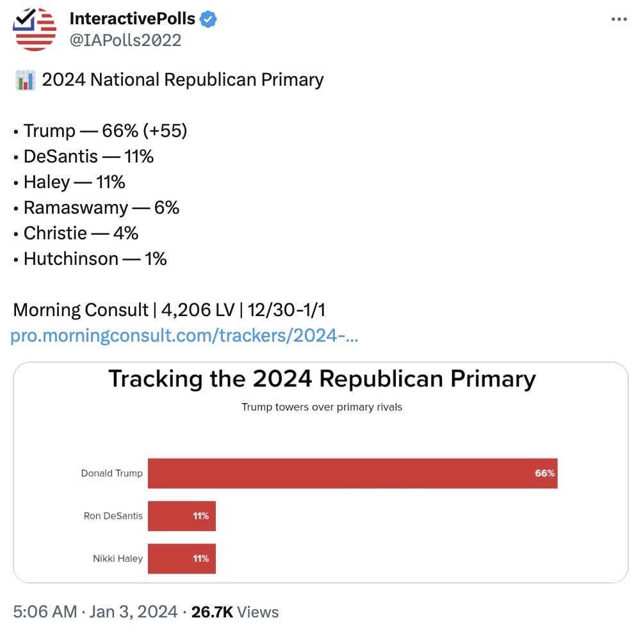Click the InteractivePolls profile avatar
This screenshot has height=636, width=643.
[35, 29]
